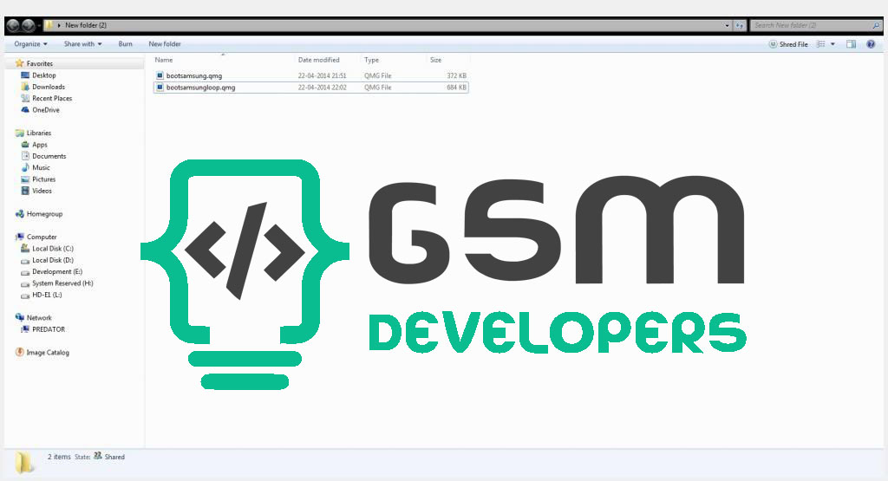Open the System Reserved (H:) drive
This screenshot has width=888, height=481.
tap(62, 283)
